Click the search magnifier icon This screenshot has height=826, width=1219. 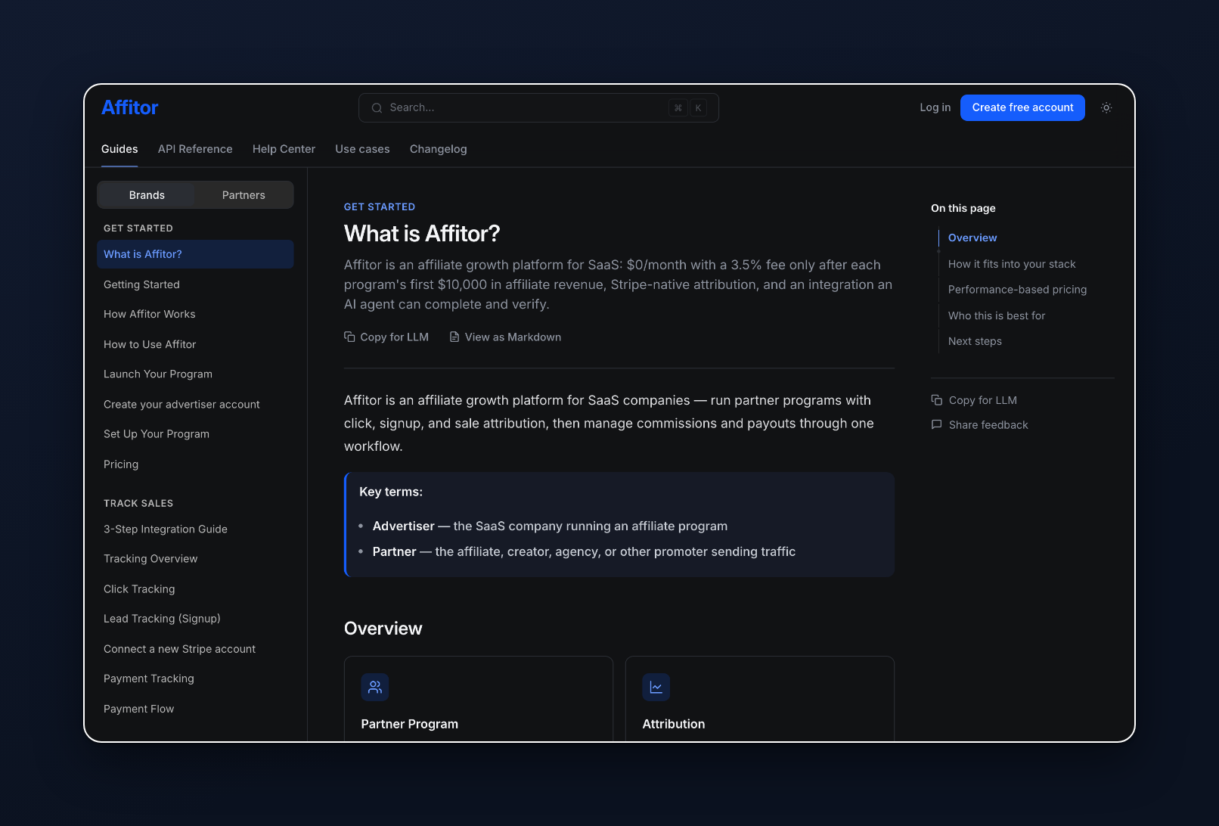[x=377, y=108]
